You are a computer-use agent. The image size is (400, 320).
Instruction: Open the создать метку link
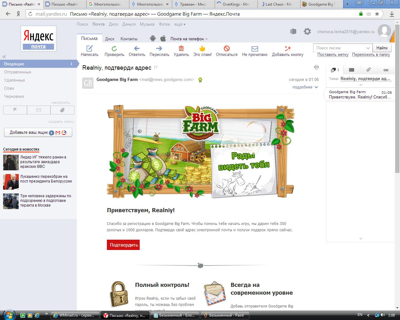pyautogui.click(x=61, y=122)
